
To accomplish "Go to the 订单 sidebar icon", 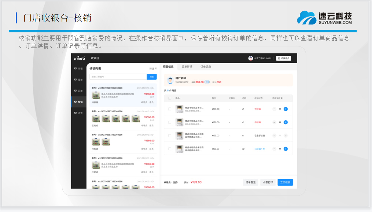I will point(75,91).
